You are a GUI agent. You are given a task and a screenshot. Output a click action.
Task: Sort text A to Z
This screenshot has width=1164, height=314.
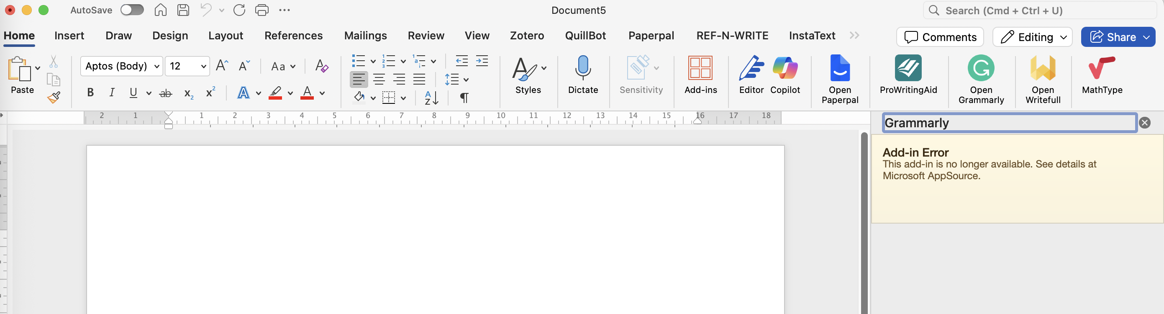tap(431, 97)
